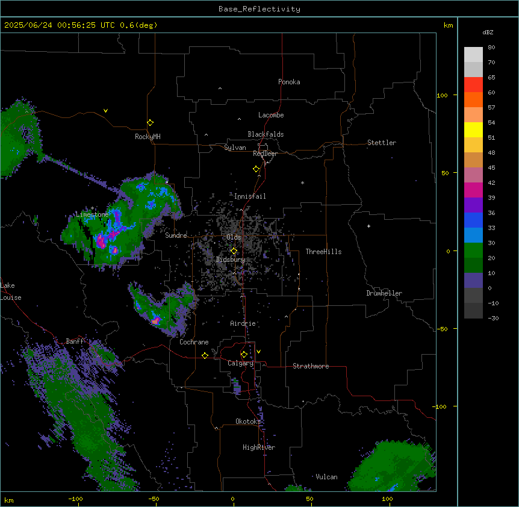
Task: Click the Lake Louise label
Action: click(x=11, y=291)
